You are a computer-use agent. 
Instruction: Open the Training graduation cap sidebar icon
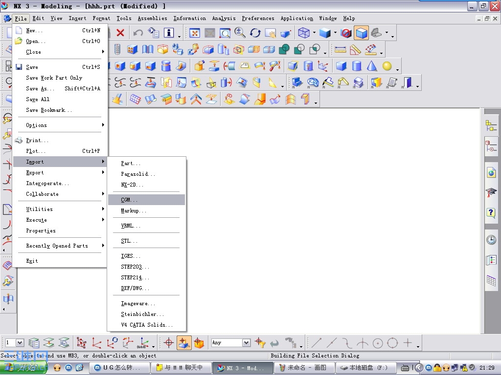491,192
